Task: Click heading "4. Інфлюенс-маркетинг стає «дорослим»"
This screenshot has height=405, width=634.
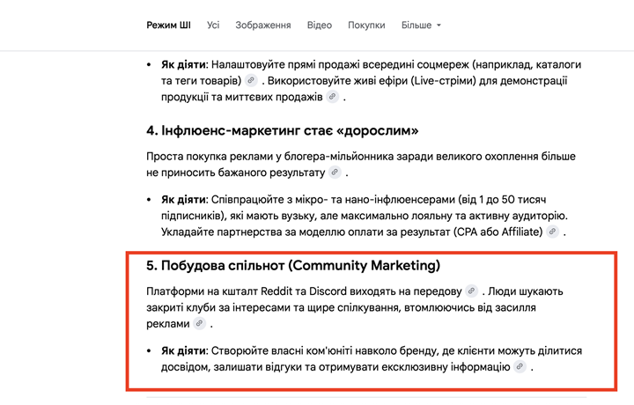Action: point(283,130)
